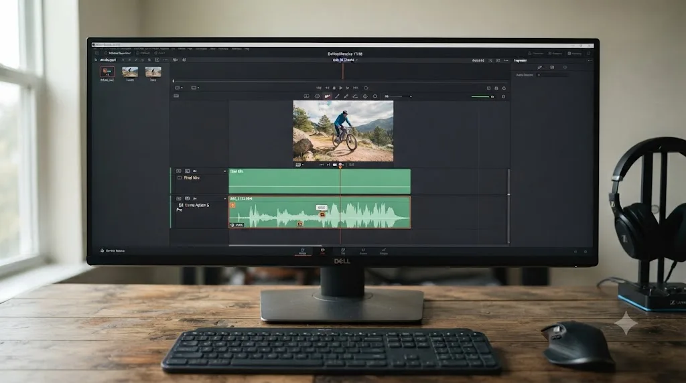686x383 pixels.
Task: Select the trim edit mode tool icon
Action: click(317, 96)
